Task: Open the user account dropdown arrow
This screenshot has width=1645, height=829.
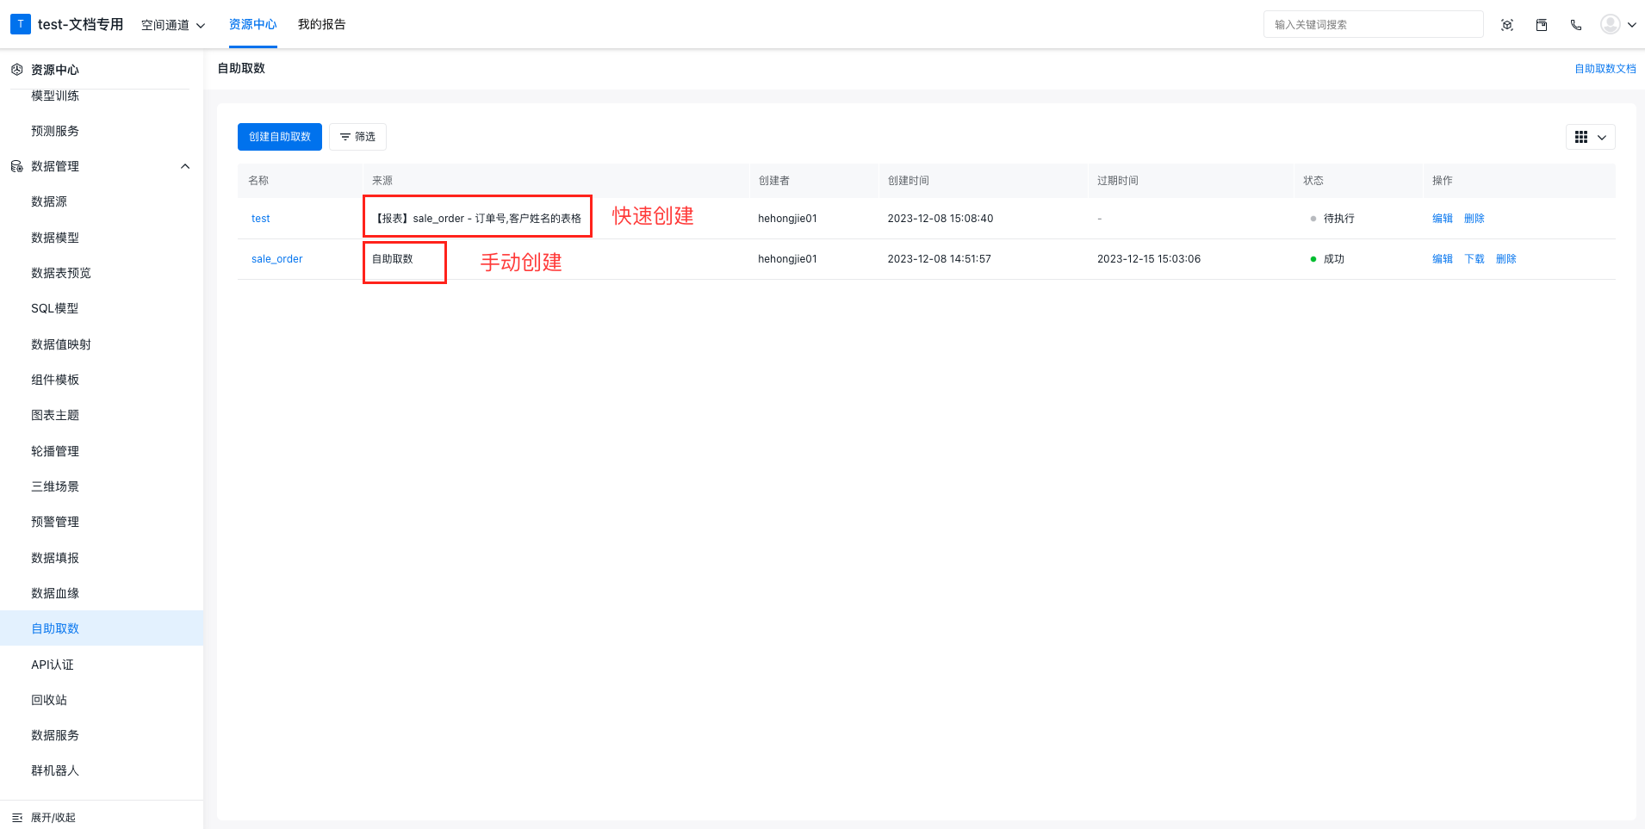Action: click(x=1631, y=25)
